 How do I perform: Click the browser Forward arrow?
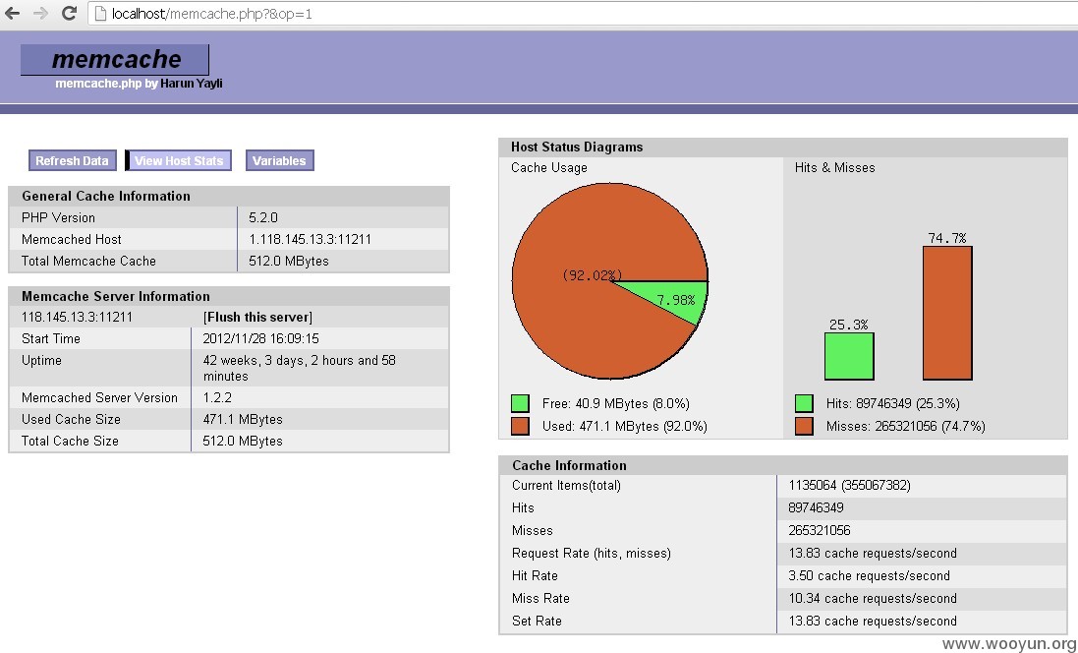point(40,13)
